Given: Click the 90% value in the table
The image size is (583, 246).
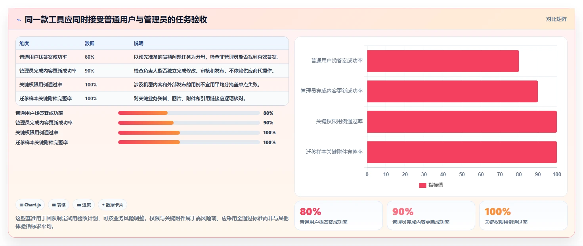Looking at the screenshot, I should [x=90, y=71].
